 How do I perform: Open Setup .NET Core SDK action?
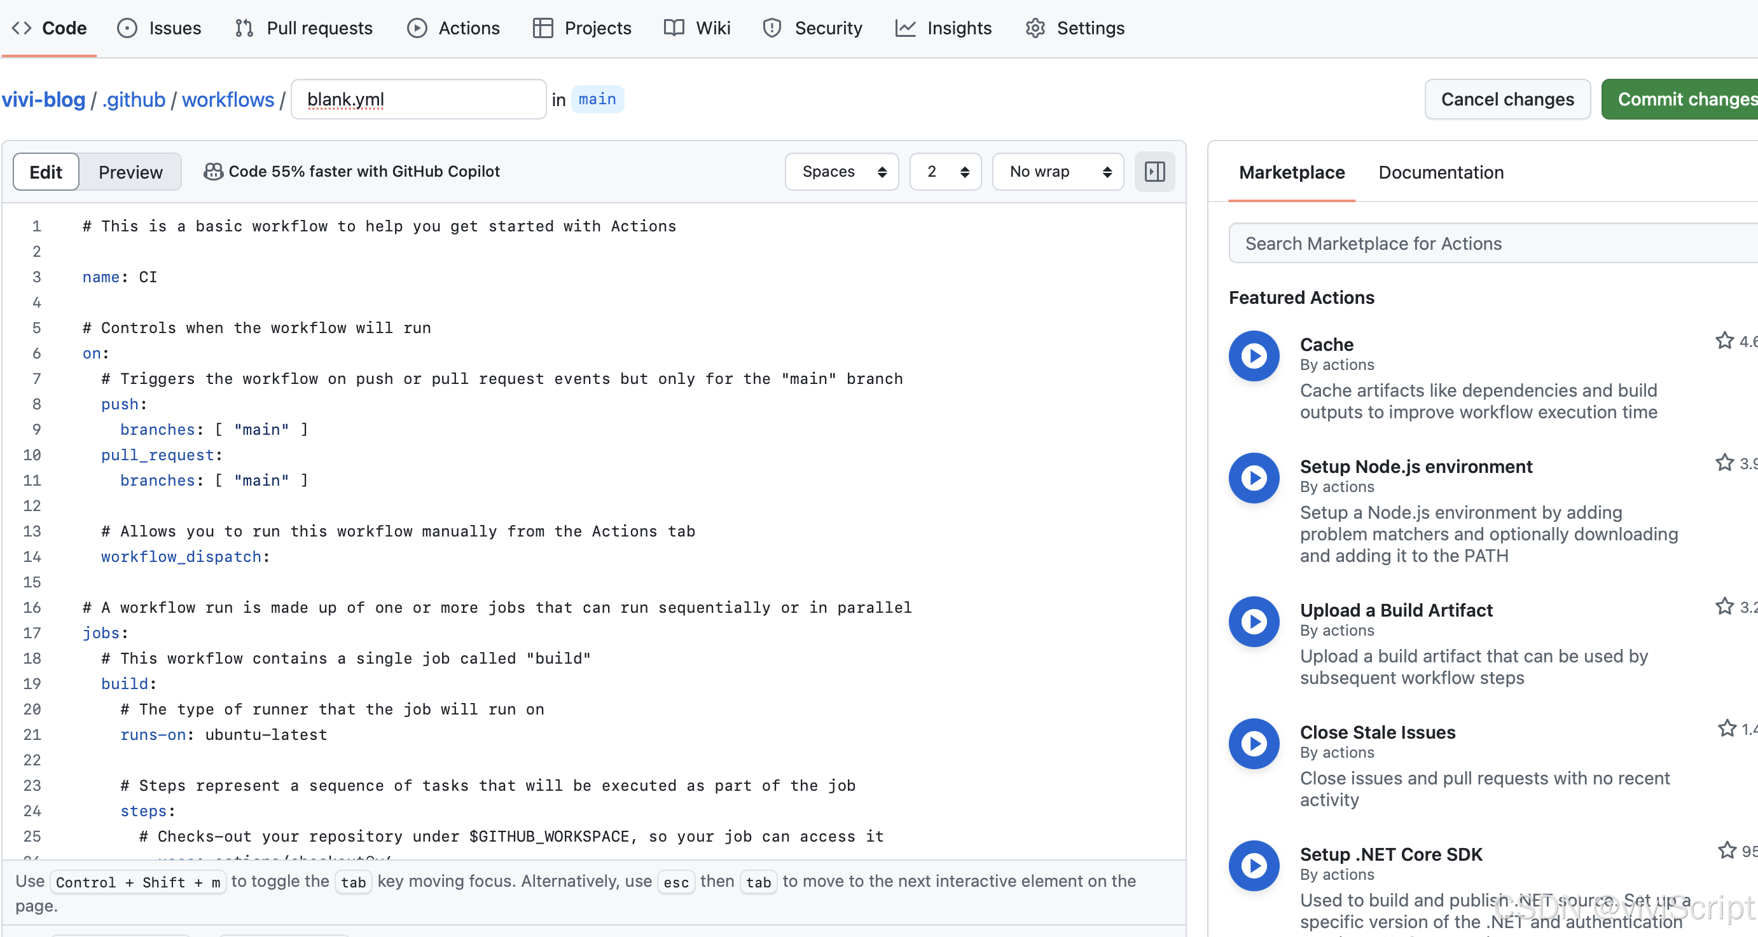(x=1391, y=854)
